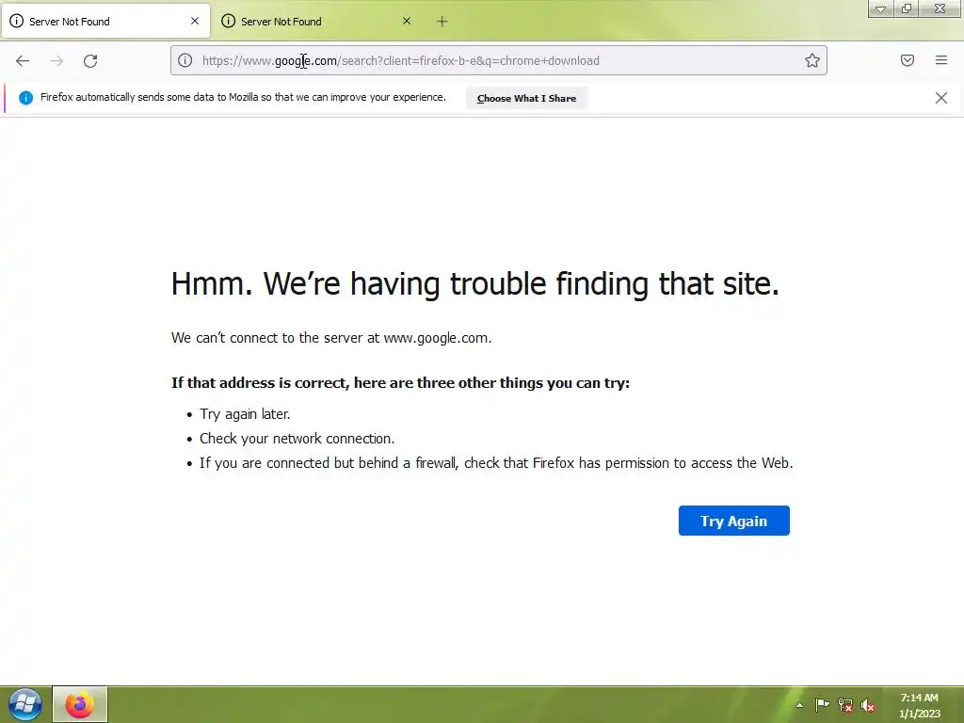Close the second Server Not Found tab
Viewport: 964px width, 723px height.
point(407,21)
